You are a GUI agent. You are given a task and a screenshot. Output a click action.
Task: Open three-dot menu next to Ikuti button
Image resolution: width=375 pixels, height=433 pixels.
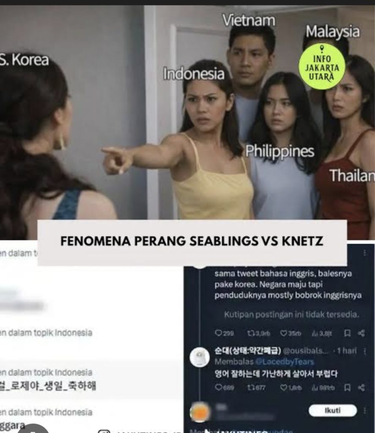point(365,411)
